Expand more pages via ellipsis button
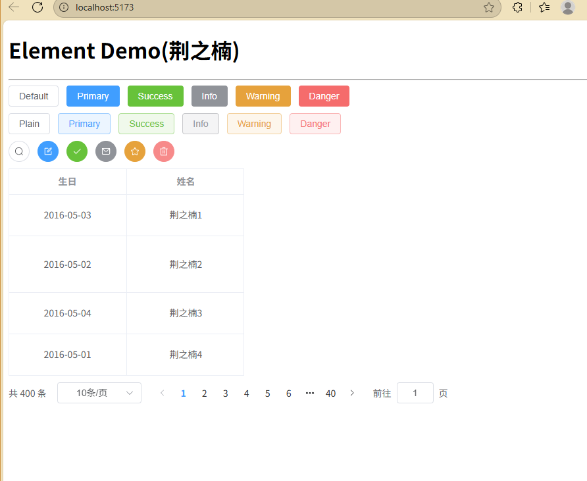Screen dimensions: 587x481 tap(310, 393)
